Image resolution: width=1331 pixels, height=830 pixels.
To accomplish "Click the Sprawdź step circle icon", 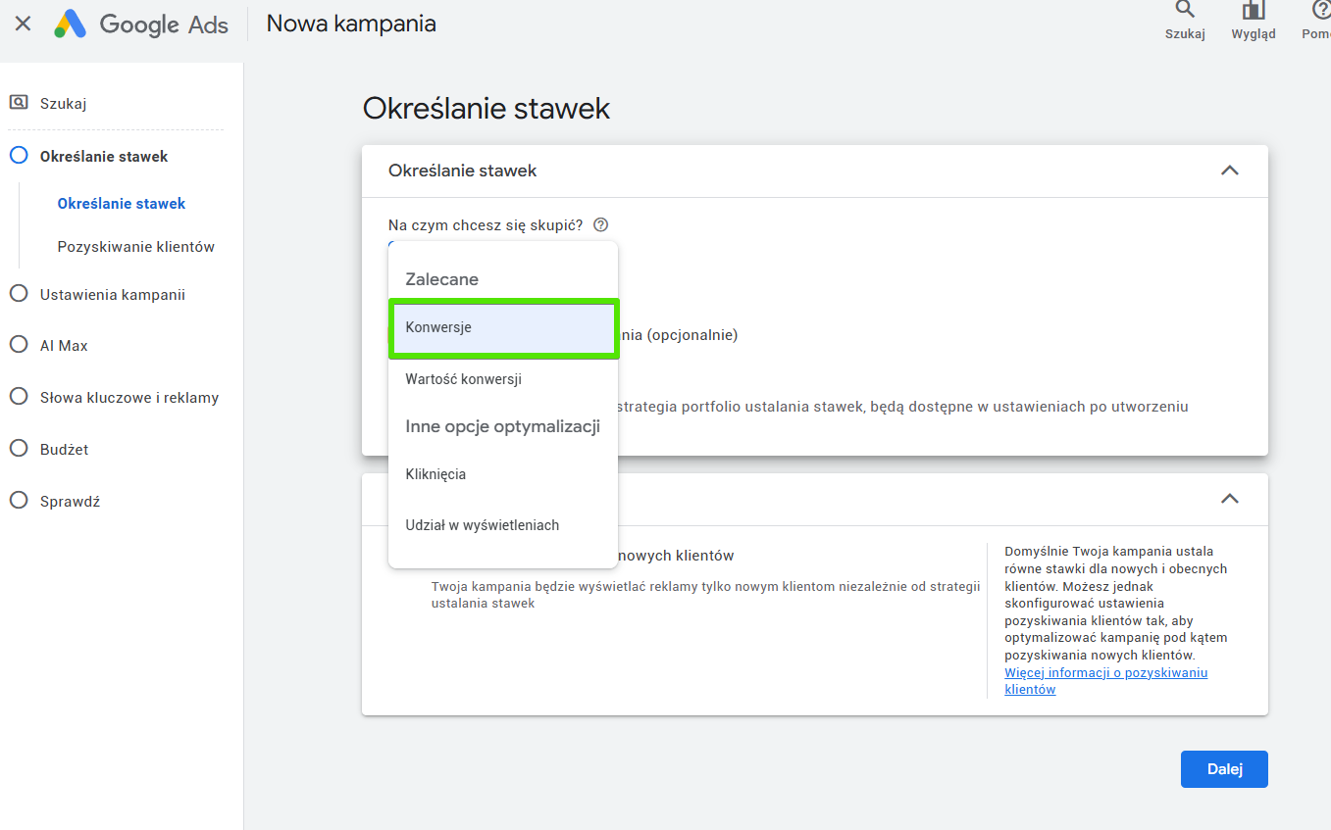I will [19, 501].
